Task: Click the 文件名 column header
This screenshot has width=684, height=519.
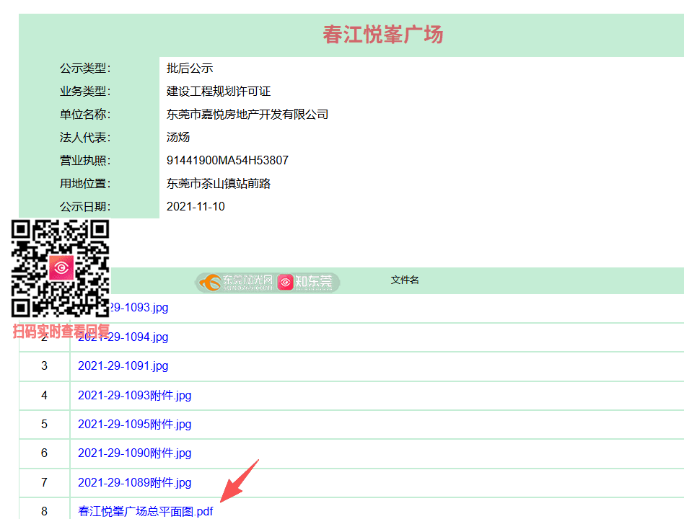Action: tap(405, 280)
